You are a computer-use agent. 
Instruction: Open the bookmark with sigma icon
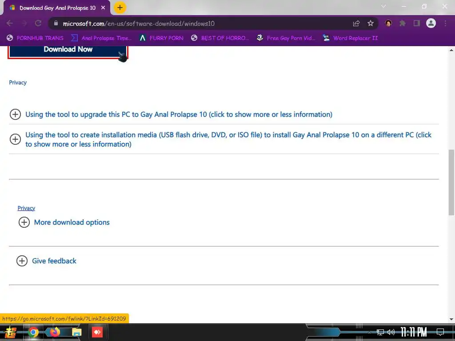click(x=101, y=38)
